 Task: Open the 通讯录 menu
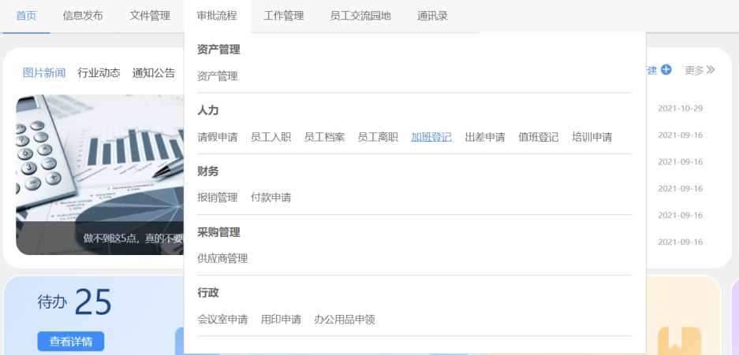coord(432,15)
